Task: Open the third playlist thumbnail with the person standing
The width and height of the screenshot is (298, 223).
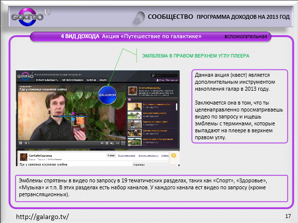Action: (135, 124)
